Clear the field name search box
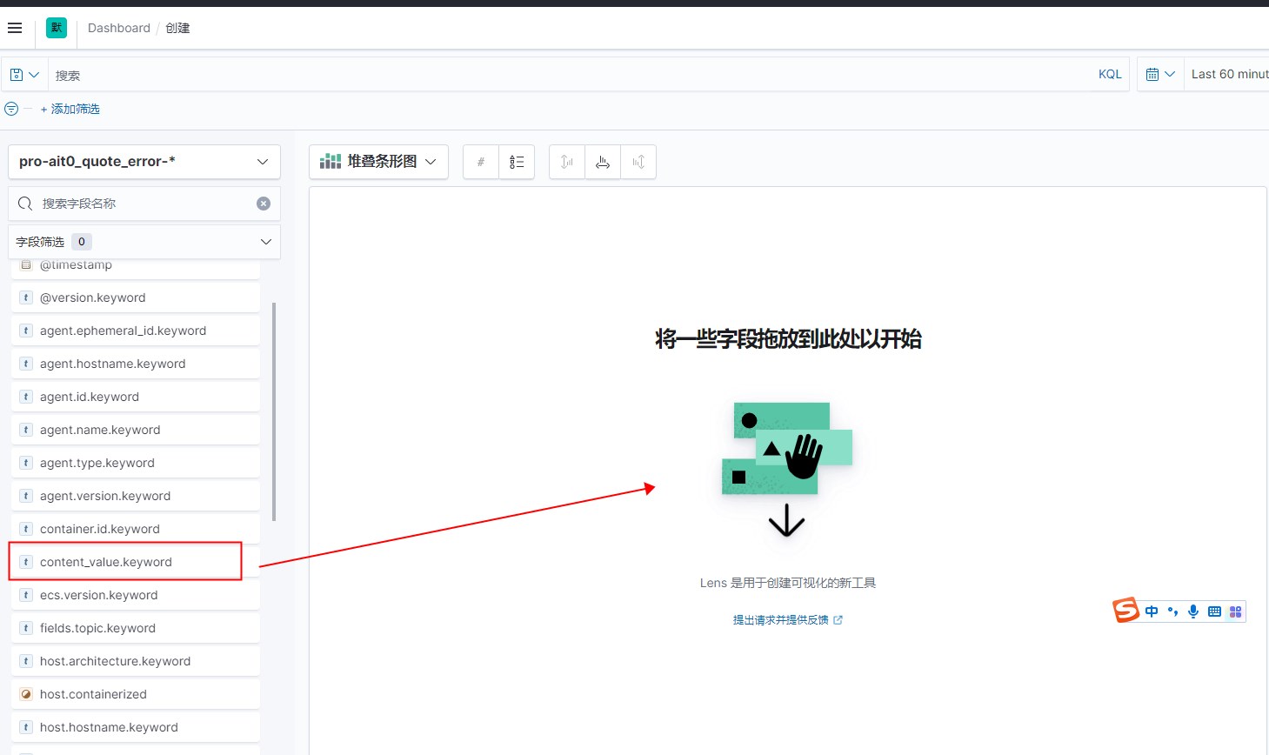The height and width of the screenshot is (755, 1269). [x=264, y=204]
